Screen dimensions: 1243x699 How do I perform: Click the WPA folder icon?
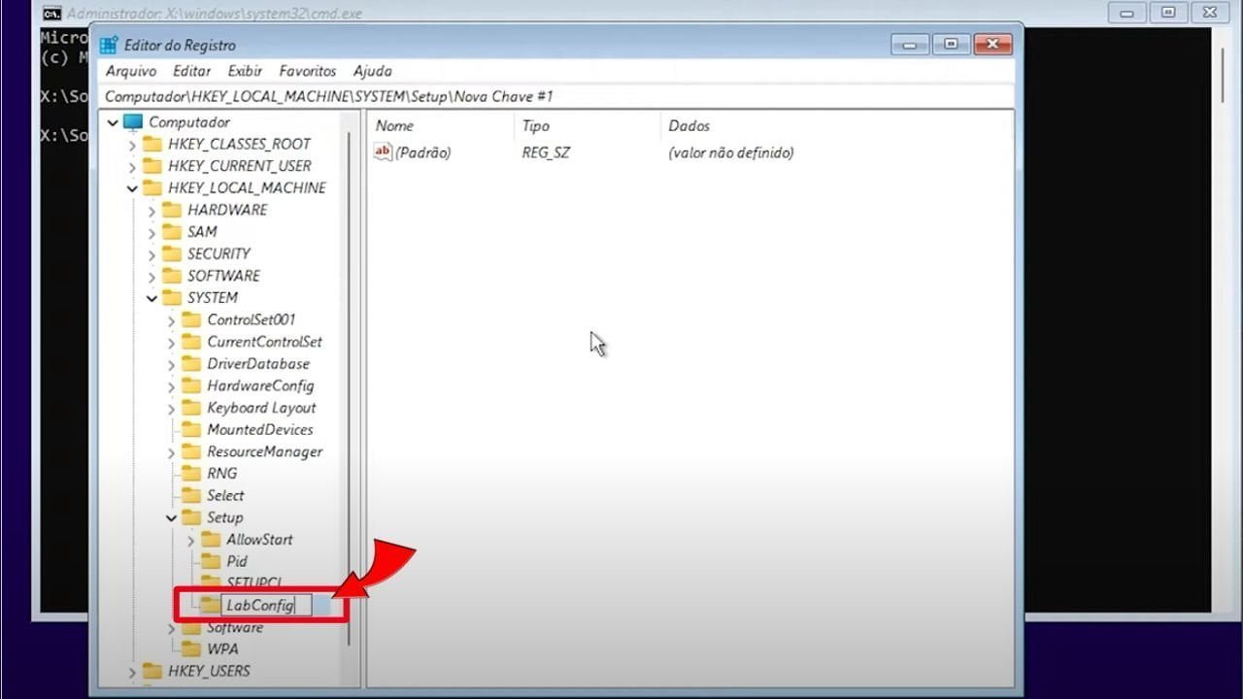[191, 649]
